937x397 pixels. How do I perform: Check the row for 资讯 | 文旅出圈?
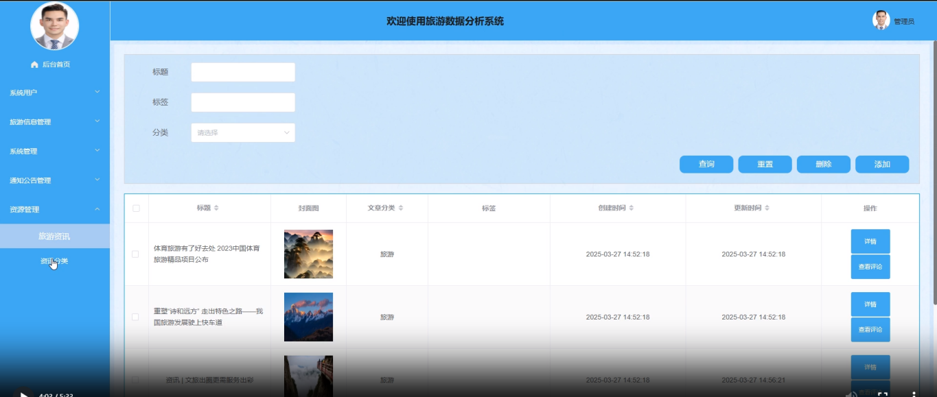(135, 380)
